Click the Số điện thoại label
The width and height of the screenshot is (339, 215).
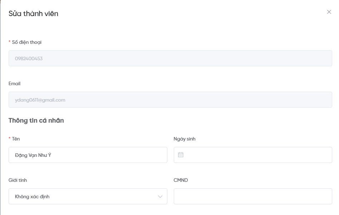point(27,42)
